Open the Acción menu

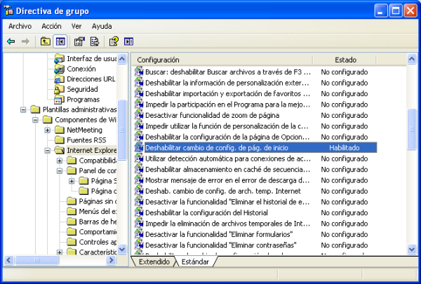click(51, 26)
